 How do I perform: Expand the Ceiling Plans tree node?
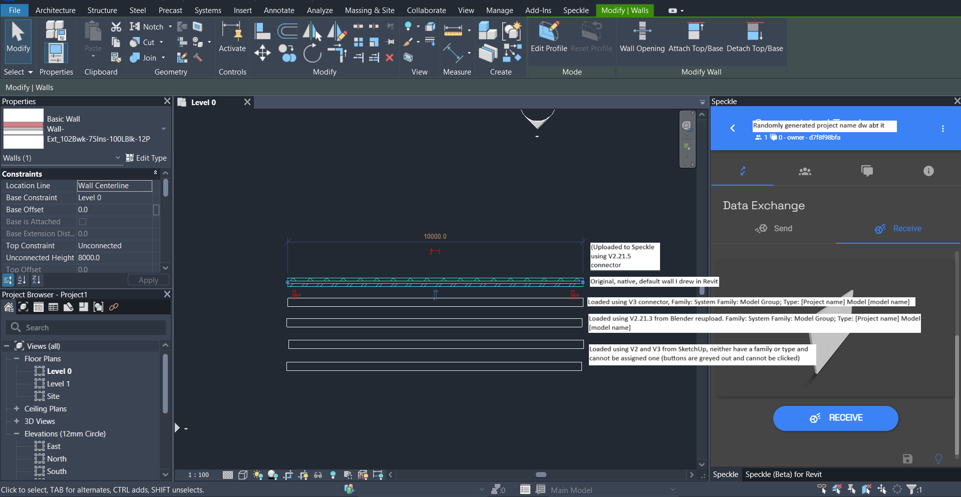pos(17,408)
